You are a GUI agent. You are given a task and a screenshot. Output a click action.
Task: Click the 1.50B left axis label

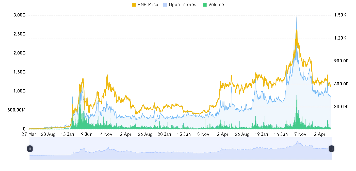pyautogui.click(x=20, y=72)
